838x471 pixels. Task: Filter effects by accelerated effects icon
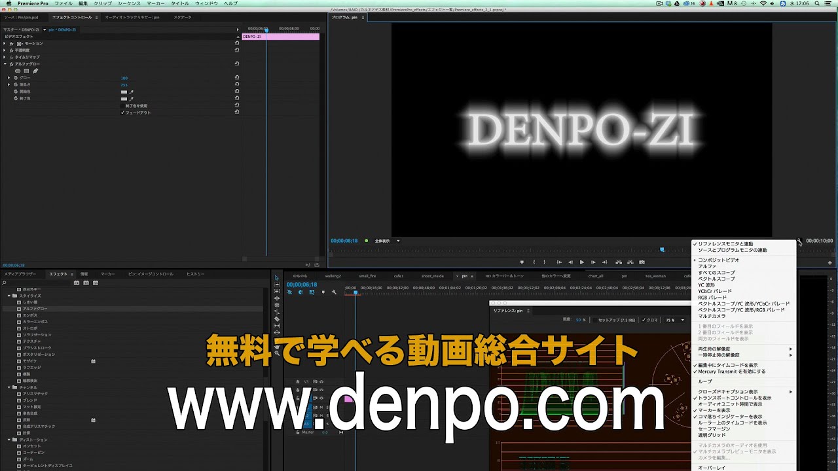[77, 283]
